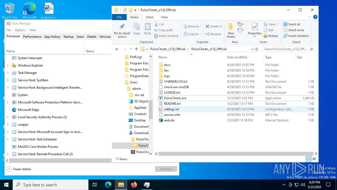Select the PulseCheats.exe file
Image resolution: width=337 pixels, height=190 pixels.
(x=236, y=98)
